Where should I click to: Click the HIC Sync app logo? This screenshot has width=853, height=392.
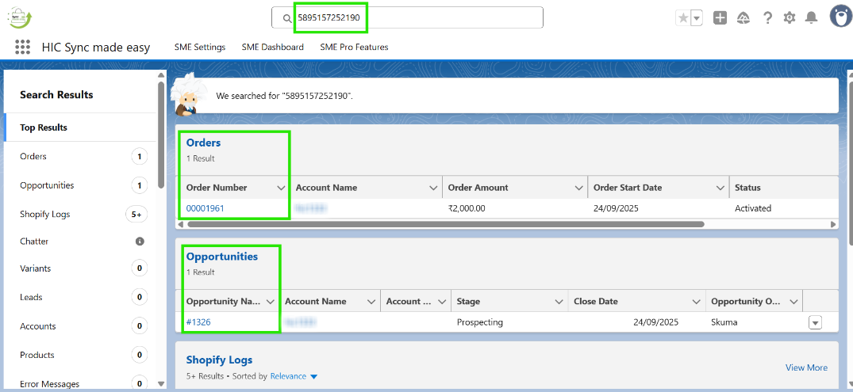pos(20,18)
